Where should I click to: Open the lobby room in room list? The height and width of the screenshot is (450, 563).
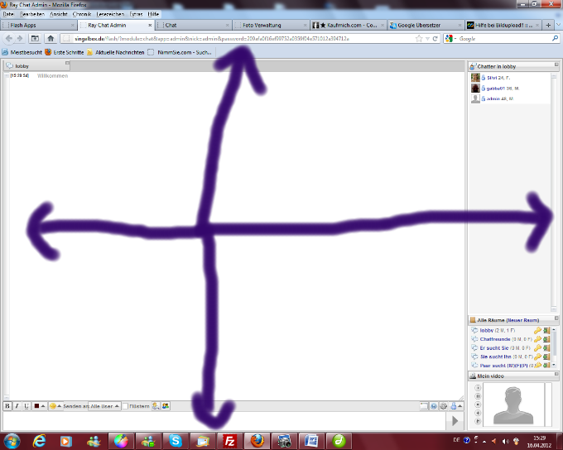(x=487, y=330)
